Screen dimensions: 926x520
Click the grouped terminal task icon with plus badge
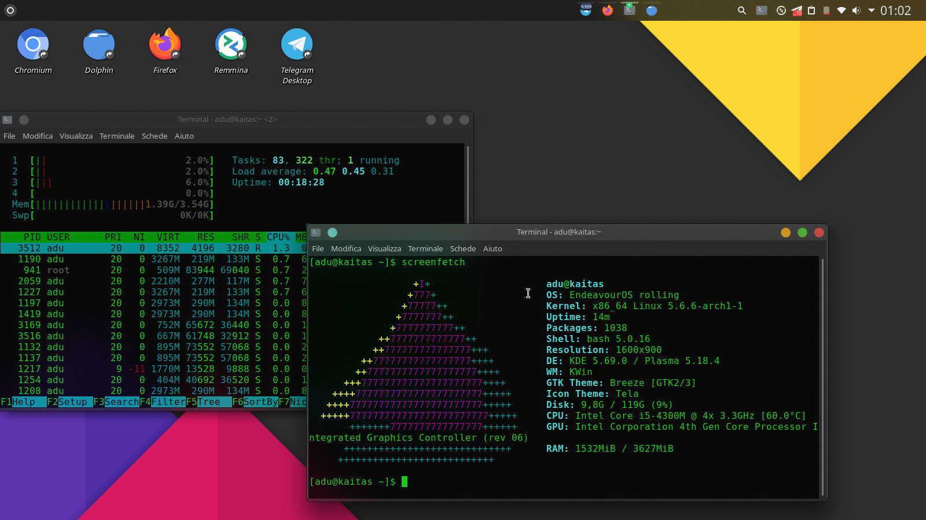[629, 10]
